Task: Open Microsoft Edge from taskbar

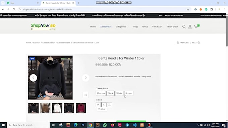Action: pyautogui.click(x=75, y=125)
